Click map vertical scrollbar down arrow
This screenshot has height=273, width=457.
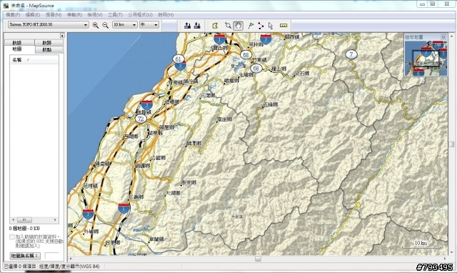point(451,252)
